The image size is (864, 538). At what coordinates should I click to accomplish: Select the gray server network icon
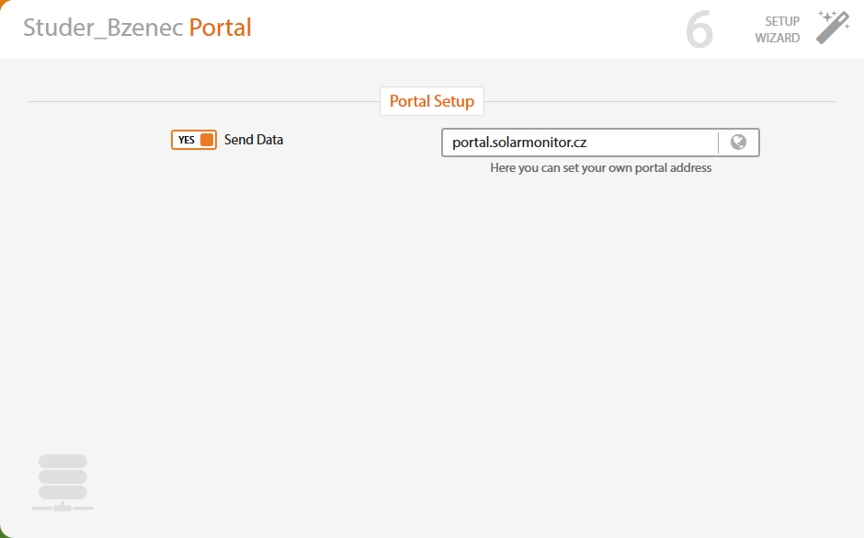(63, 483)
